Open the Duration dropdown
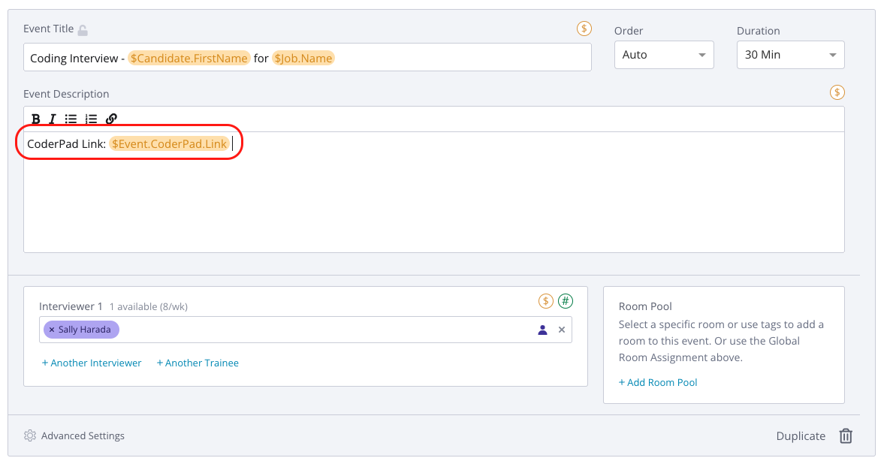The image size is (890, 464). point(790,55)
